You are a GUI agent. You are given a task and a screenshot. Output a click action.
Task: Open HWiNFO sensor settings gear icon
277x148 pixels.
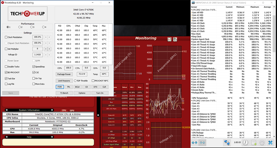[262, 142]
